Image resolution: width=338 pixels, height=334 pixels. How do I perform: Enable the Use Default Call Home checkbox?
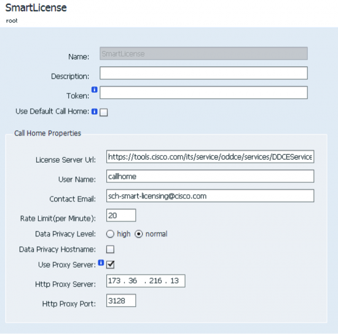click(x=104, y=112)
